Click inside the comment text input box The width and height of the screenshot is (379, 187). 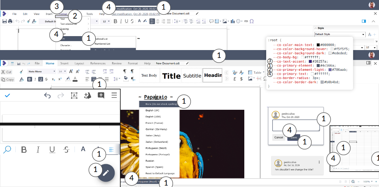(x=296, y=126)
